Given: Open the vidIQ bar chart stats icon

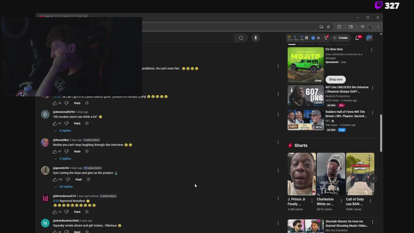Looking at the screenshot, I should point(306,38).
